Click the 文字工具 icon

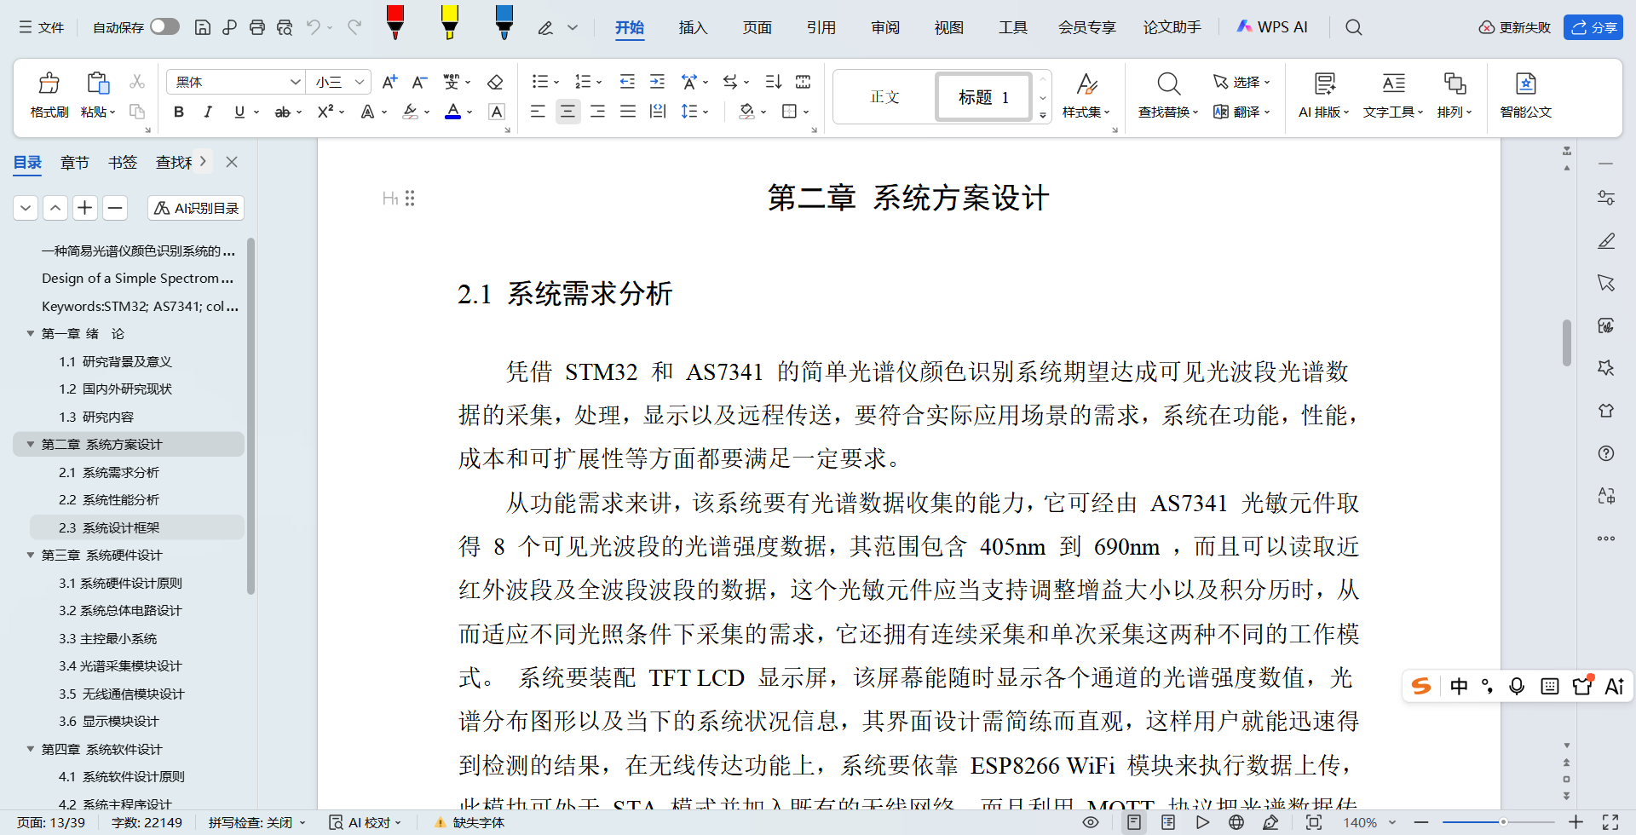tap(1394, 83)
